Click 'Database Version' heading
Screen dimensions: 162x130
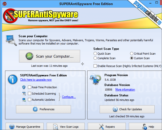pyautogui.click(x=117, y=85)
